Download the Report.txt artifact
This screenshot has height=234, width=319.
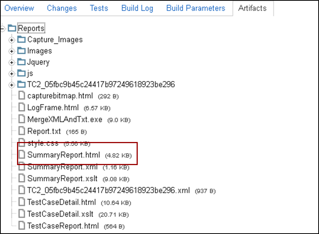coord(44,131)
